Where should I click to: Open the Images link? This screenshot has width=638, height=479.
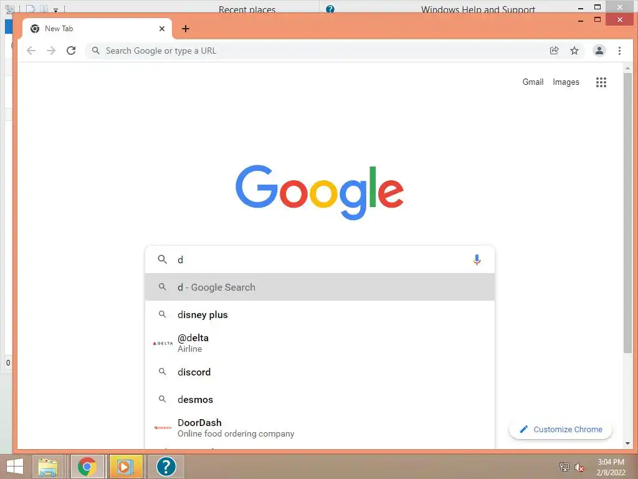tap(566, 82)
